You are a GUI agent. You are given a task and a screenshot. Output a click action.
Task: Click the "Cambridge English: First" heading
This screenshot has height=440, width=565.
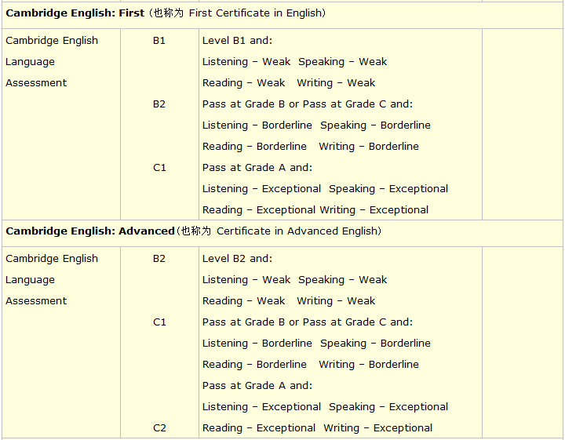[75, 13]
